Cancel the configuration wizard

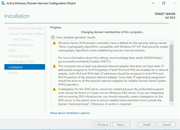(166, 125)
